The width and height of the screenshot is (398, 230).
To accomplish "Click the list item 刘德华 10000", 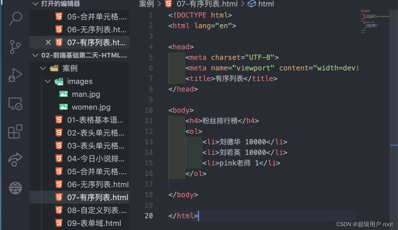I will coord(243,142).
